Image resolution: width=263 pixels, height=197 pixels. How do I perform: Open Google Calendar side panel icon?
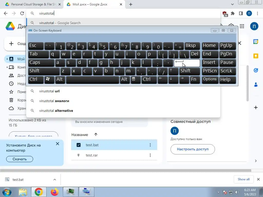pos(256,41)
